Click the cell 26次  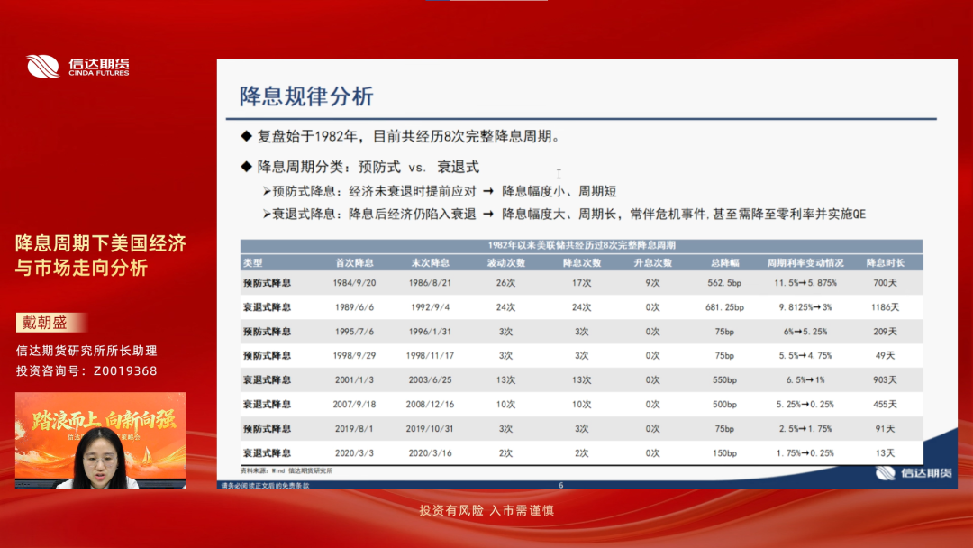[505, 282]
